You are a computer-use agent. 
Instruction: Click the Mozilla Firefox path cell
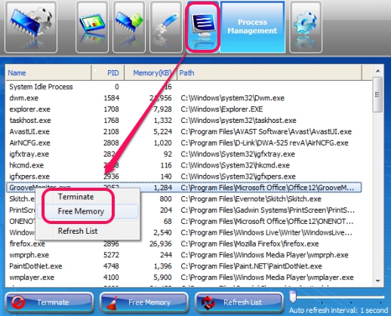(x=250, y=244)
